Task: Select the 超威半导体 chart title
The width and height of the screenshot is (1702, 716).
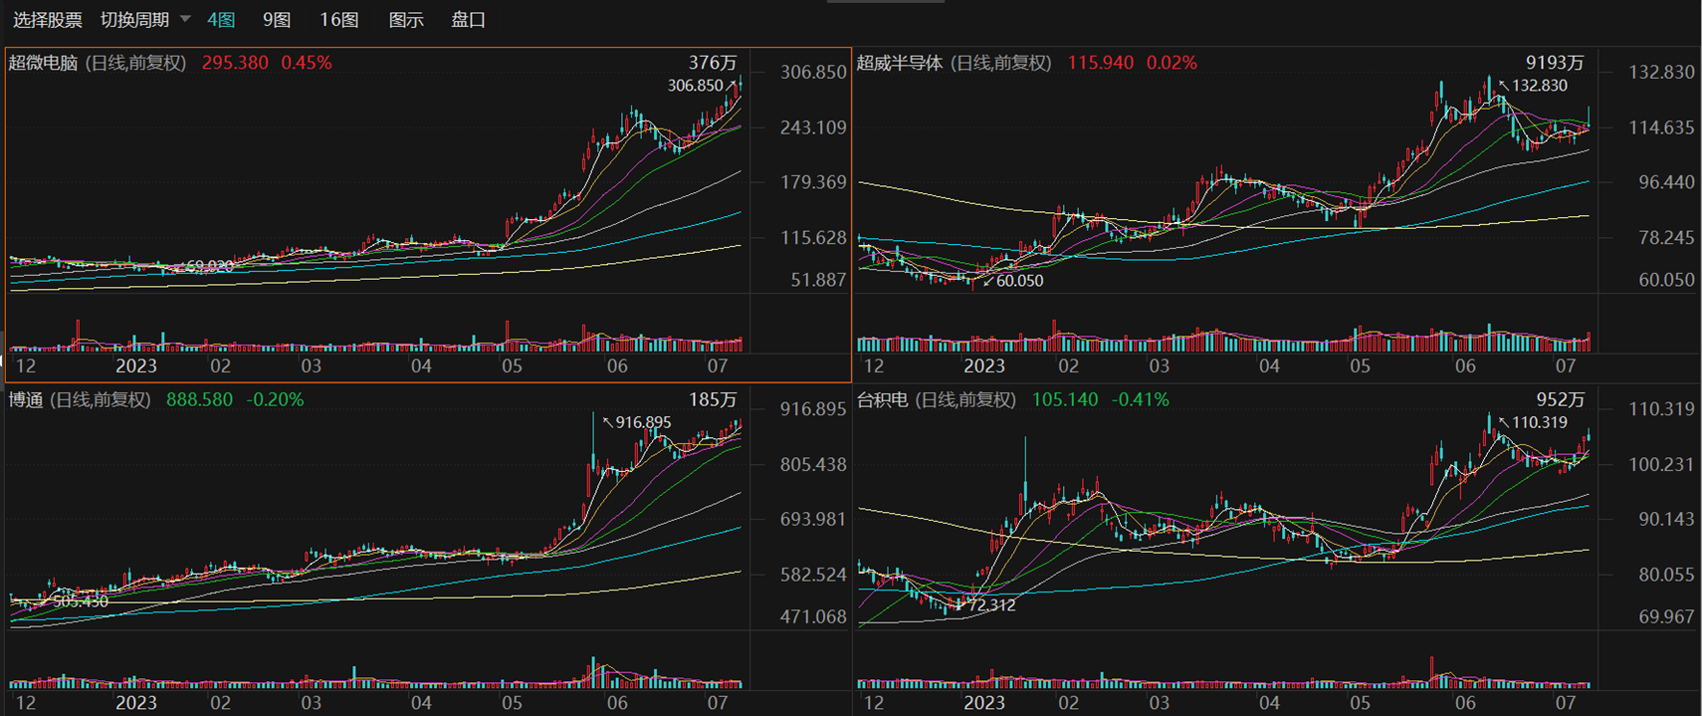Action: click(x=900, y=63)
